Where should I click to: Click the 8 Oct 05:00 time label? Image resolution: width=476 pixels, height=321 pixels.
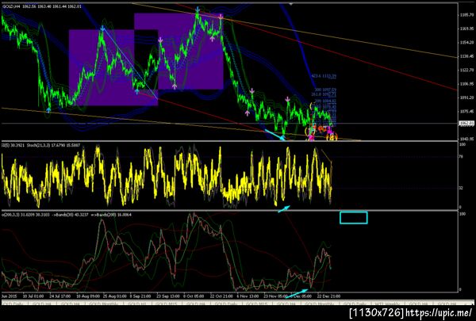[194, 296]
